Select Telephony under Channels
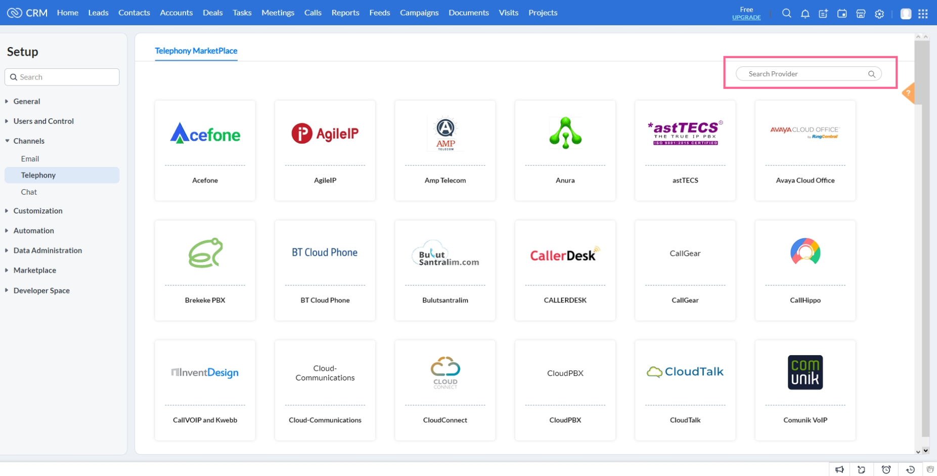 click(x=62, y=175)
